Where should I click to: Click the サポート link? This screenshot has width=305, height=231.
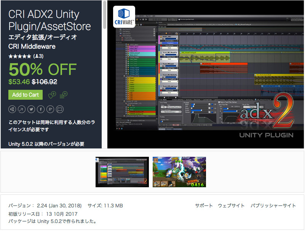[x=204, y=206]
